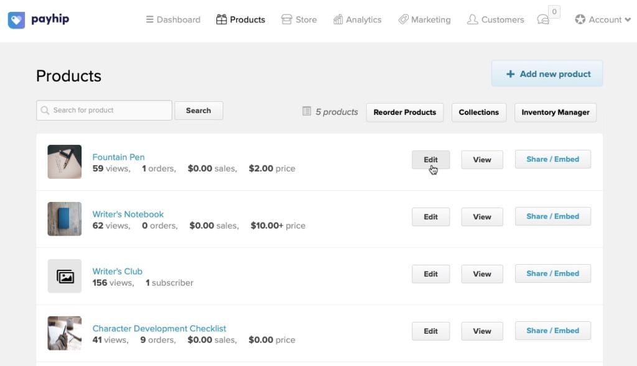Open the Marketing section in the navigation
The width and height of the screenshot is (637, 366).
[424, 20]
